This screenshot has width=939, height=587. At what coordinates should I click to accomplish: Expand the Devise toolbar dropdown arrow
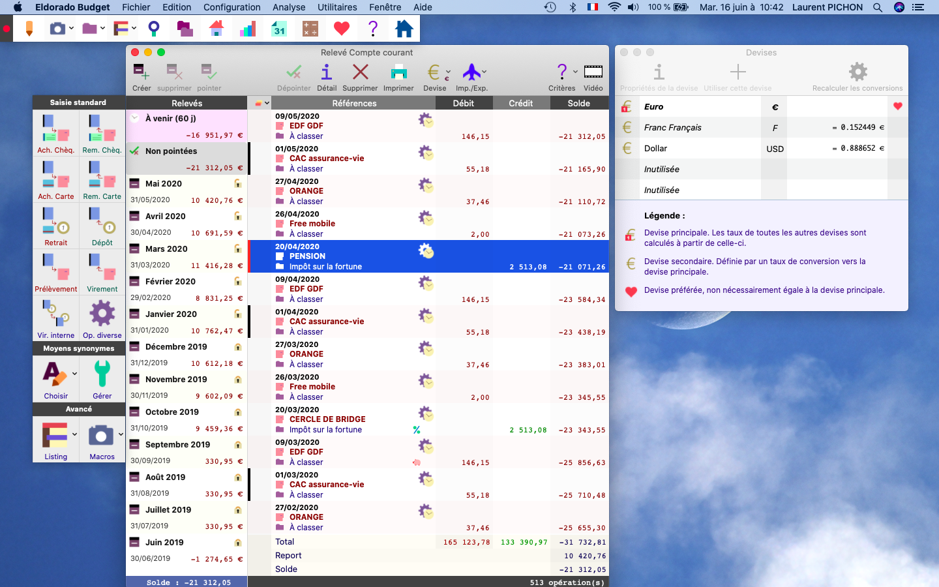coord(448,72)
